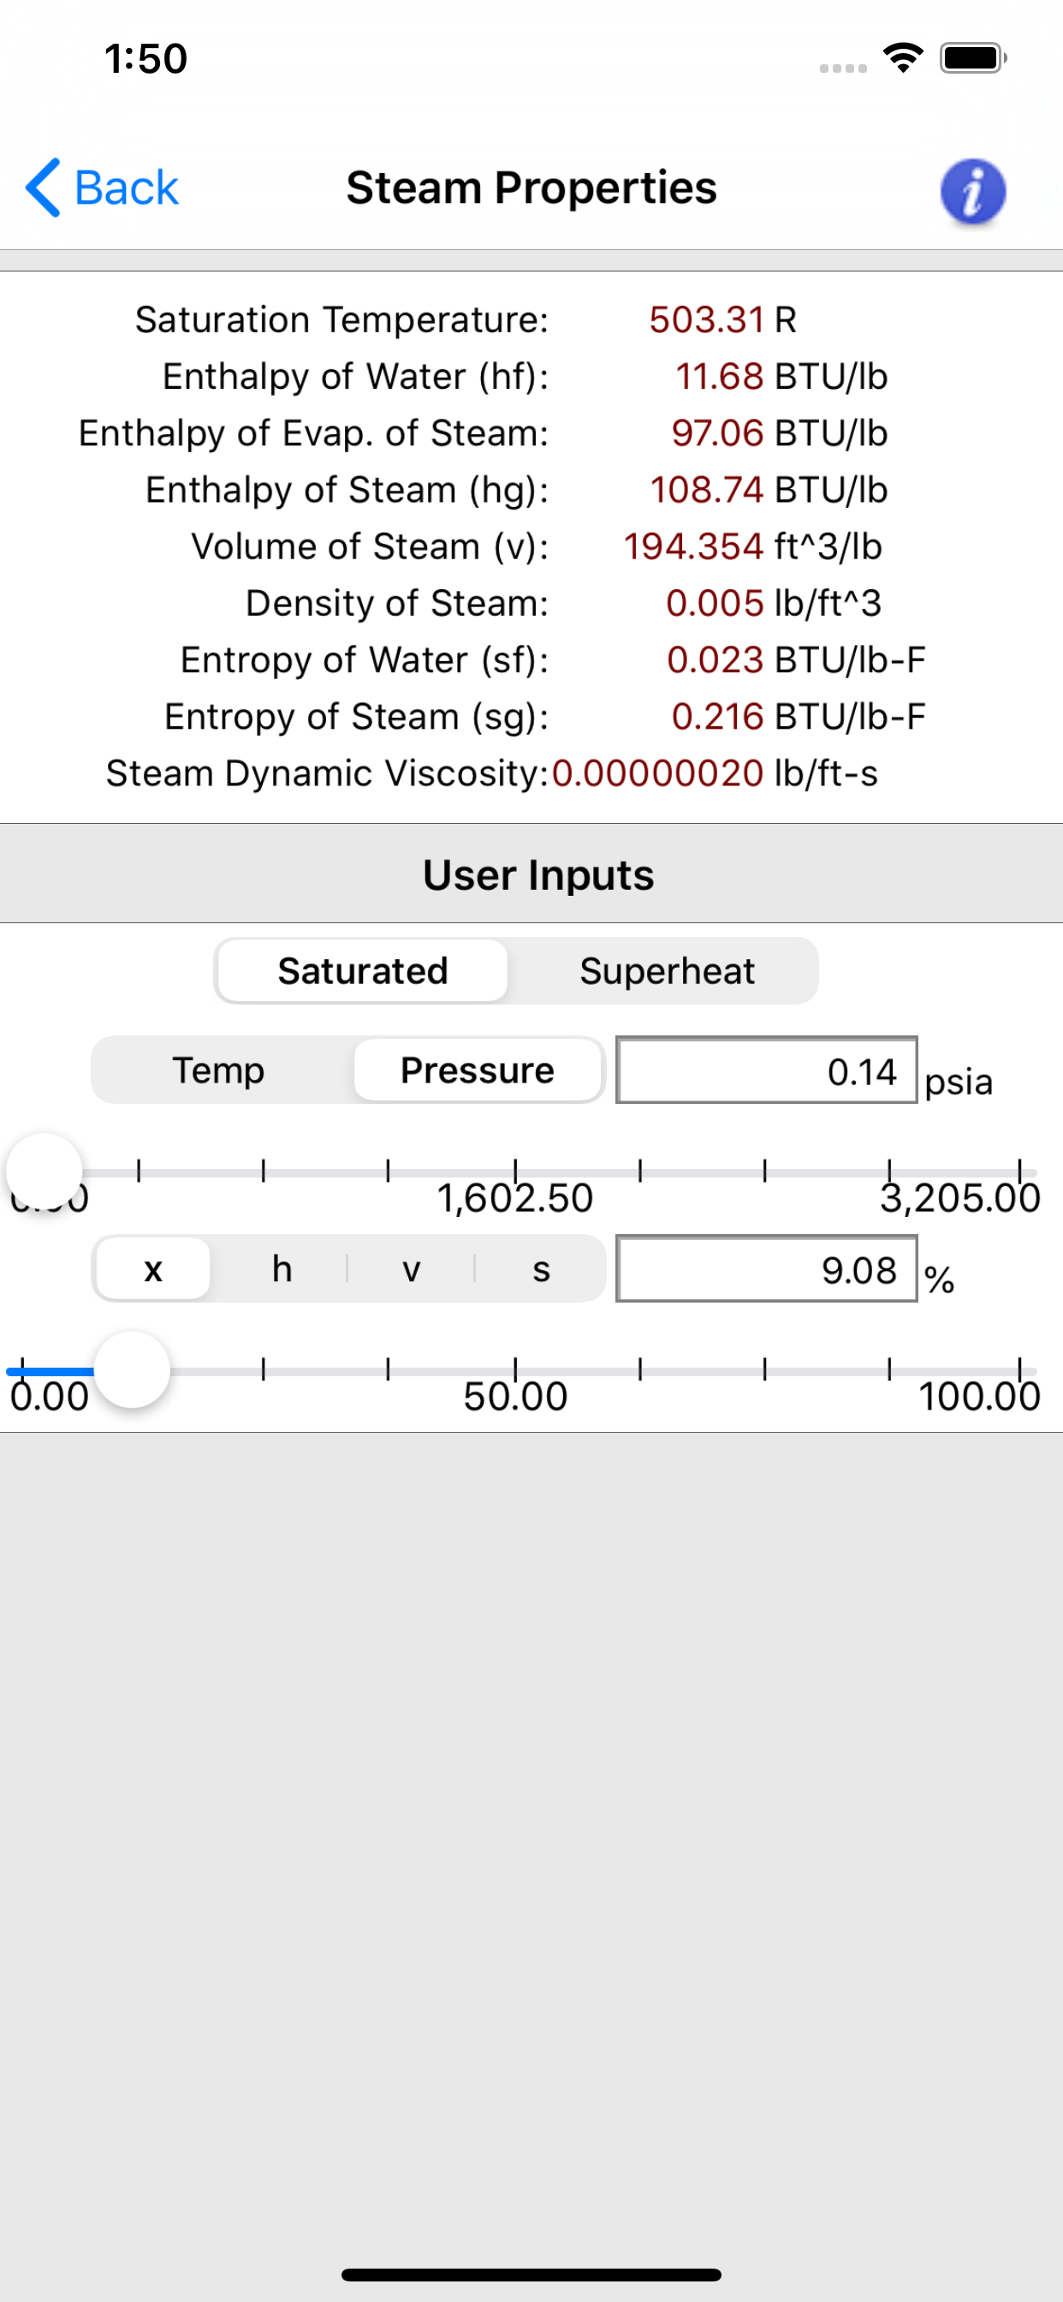The height and width of the screenshot is (2302, 1063).
Task: Select the Saturated mode
Action: click(x=362, y=970)
